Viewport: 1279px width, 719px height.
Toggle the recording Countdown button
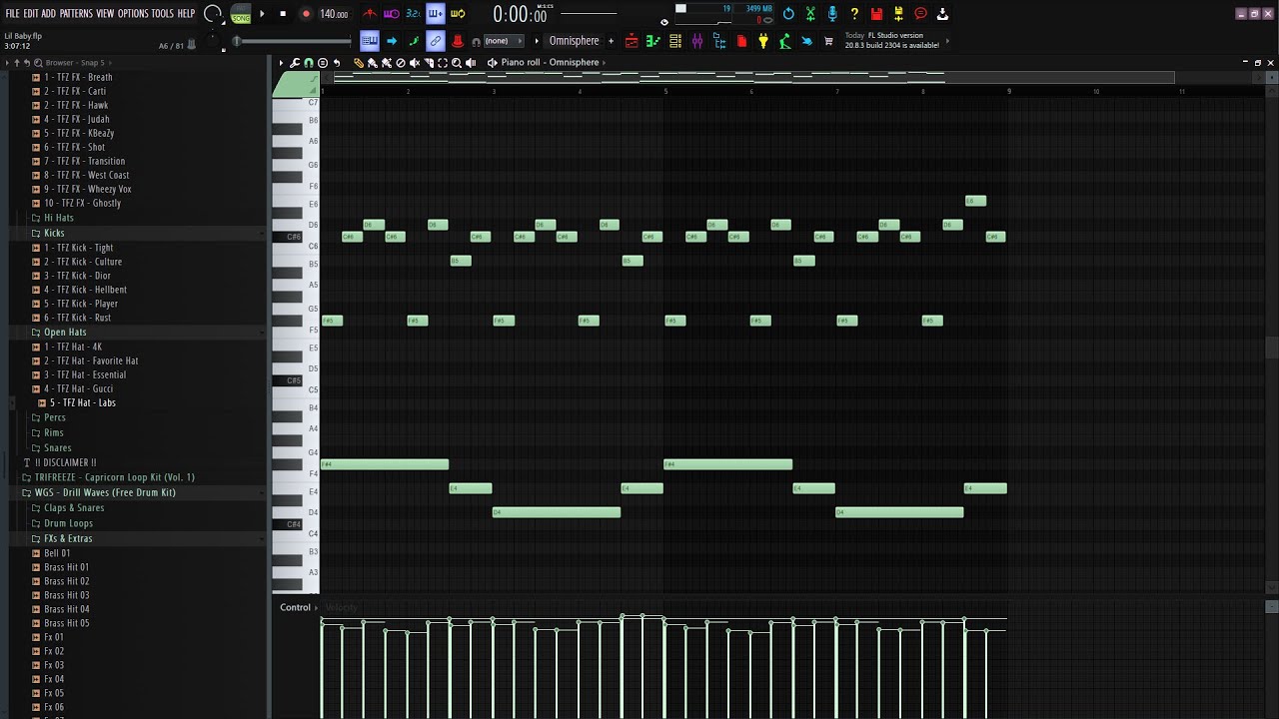[x=413, y=14]
